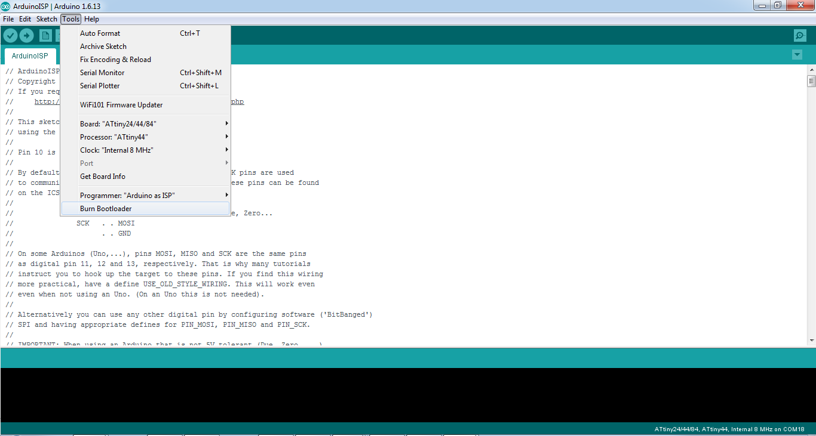Open the File menu

pyautogui.click(x=8, y=19)
